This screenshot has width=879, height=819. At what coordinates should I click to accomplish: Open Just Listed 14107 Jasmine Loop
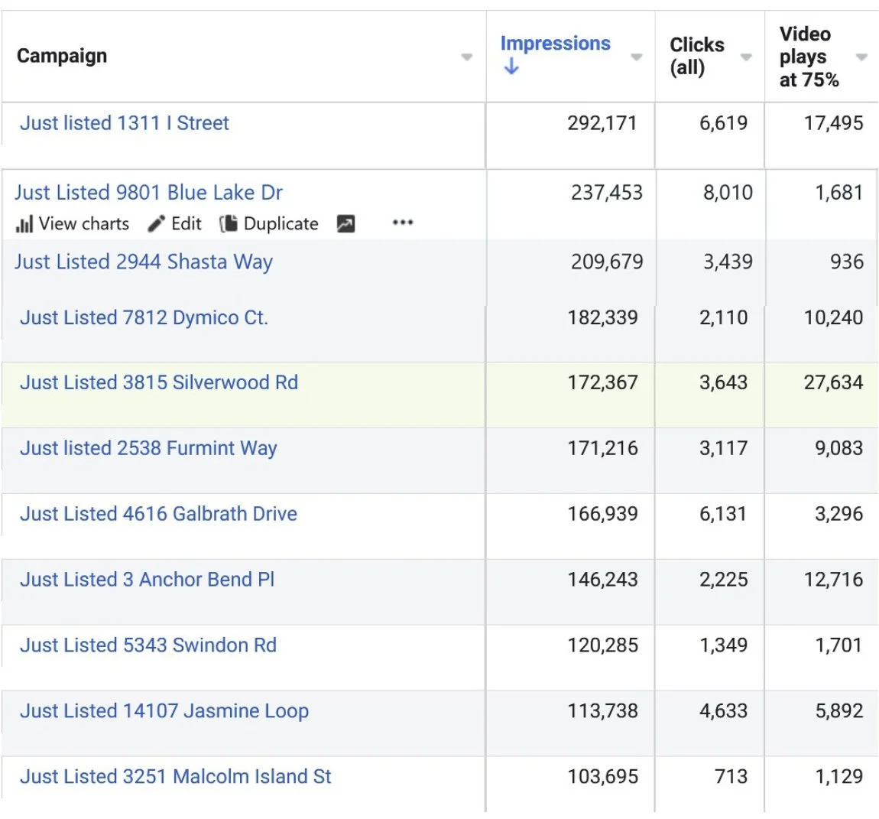tap(164, 710)
